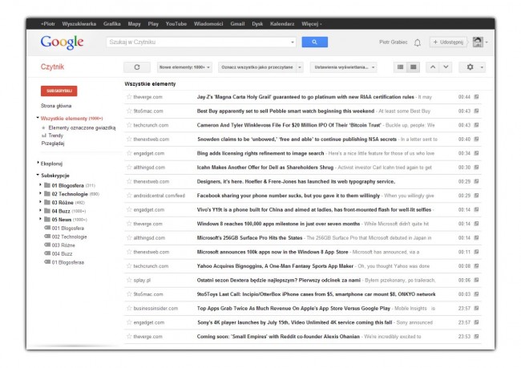Click the user profile avatar
The image size is (521, 368).
[x=478, y=42]
